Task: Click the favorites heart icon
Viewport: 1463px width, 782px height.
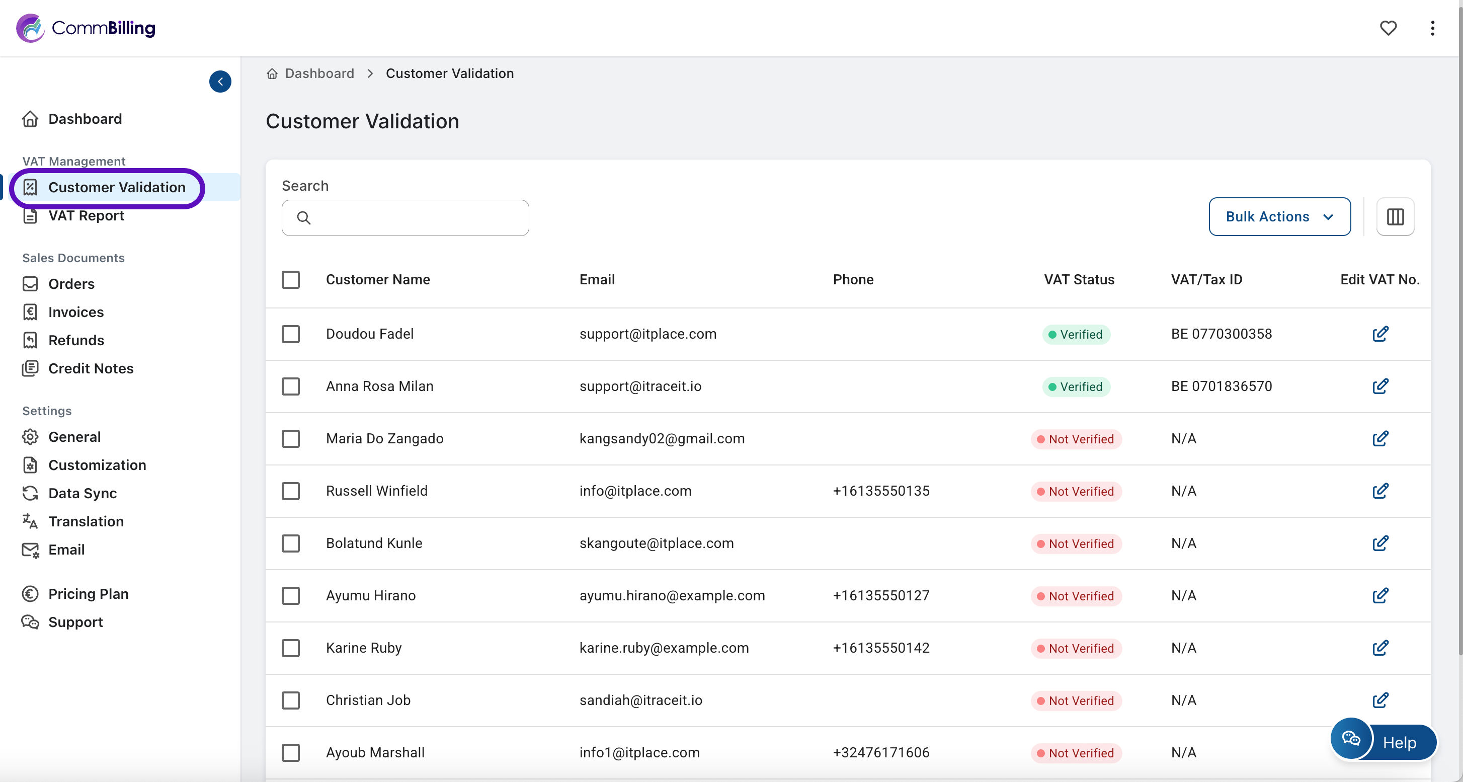Action: [1388, 28]
